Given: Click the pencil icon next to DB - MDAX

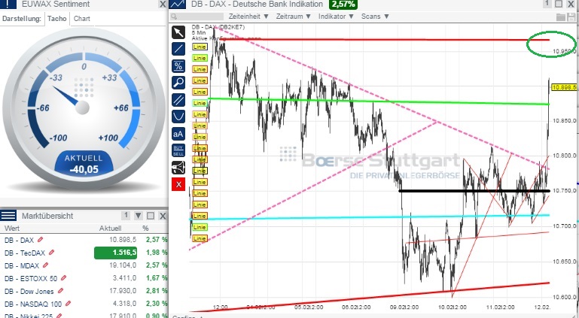Looking at the screenshot, I should 45,265.
